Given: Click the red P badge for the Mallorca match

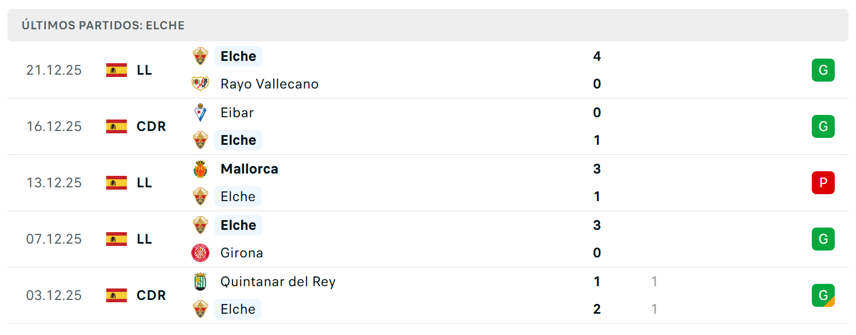Looking at the screenshot, I should pyautogui.click(x=823, y=183).
